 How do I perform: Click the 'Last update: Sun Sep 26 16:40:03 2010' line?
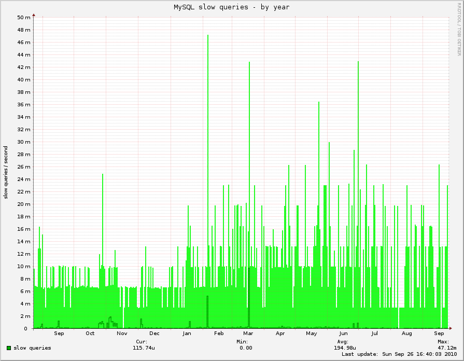click(399, 354)
